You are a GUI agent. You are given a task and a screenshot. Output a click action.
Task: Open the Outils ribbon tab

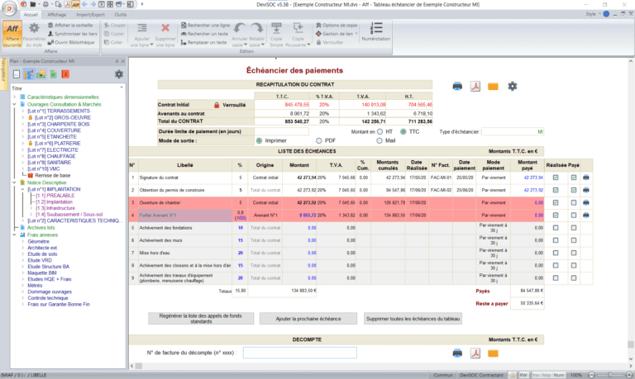pos(120,15)
